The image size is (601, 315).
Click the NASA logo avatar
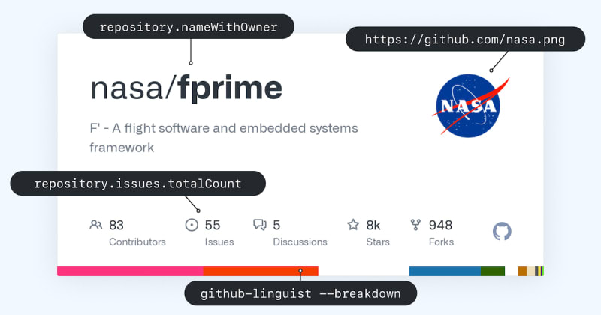click(x=465, y=105)
